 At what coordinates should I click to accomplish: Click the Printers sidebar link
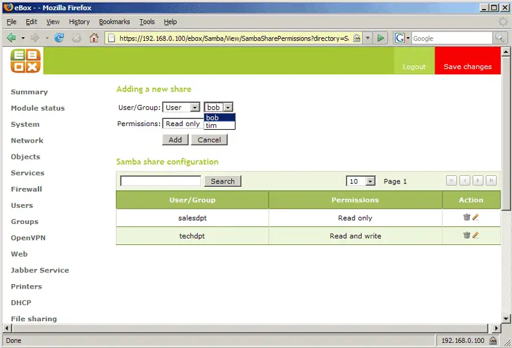point(26,287)
